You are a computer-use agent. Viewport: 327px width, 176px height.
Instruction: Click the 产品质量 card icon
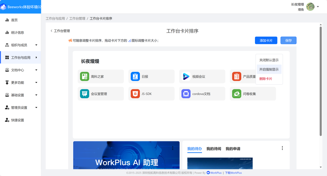click(x=236, y=76)
